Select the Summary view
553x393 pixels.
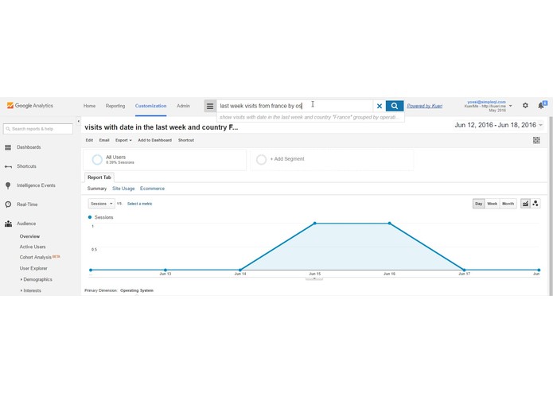(x=97, y=189)
